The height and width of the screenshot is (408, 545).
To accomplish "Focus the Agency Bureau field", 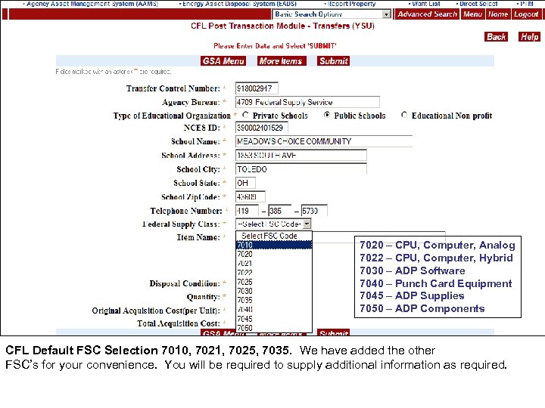I will 307,102.
